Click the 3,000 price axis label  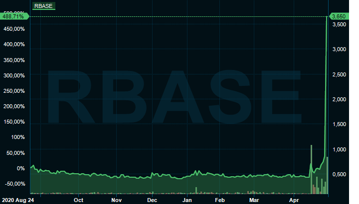click(339, 49)
